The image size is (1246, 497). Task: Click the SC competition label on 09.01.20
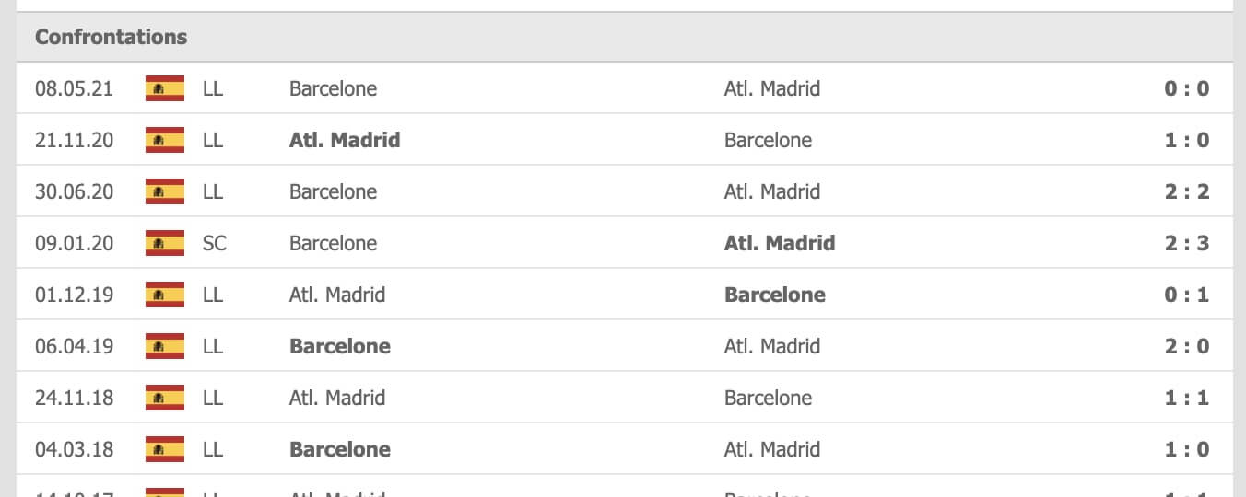(214, 243)
